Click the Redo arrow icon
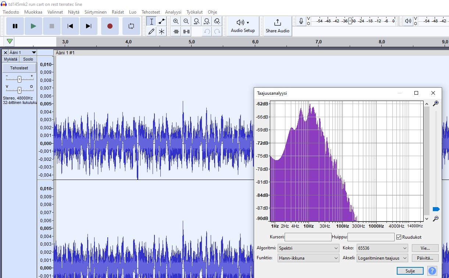The width and height of the screenshot is (449, 278). 217,32
